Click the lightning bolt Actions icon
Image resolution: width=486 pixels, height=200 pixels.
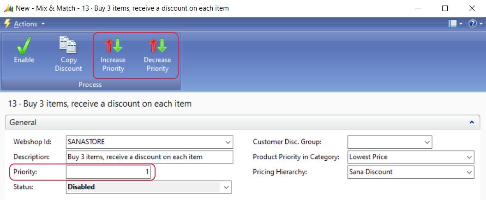tap(7, 24)
